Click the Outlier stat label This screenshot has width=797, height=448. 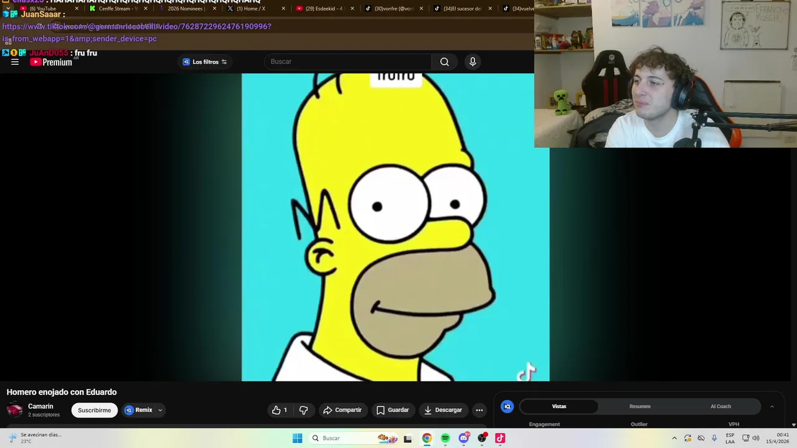pos(639,424)
